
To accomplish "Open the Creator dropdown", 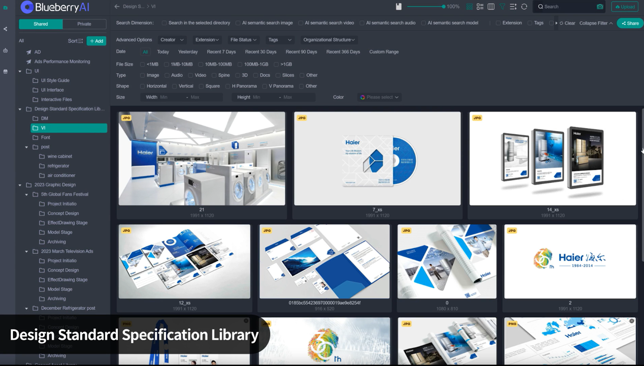I will (172, 40).
